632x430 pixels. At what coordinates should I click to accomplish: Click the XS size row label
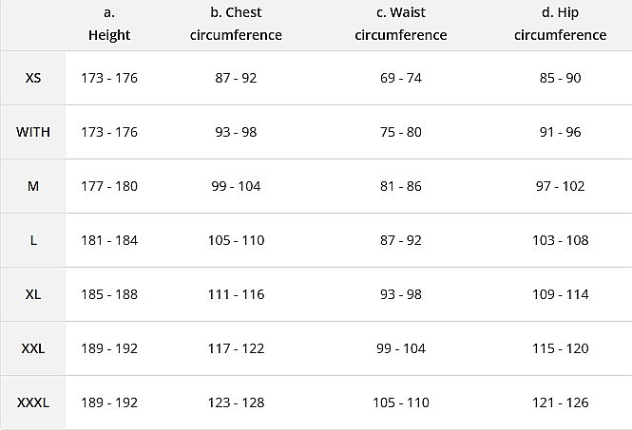pyautogui.click(x=33, y=78)
